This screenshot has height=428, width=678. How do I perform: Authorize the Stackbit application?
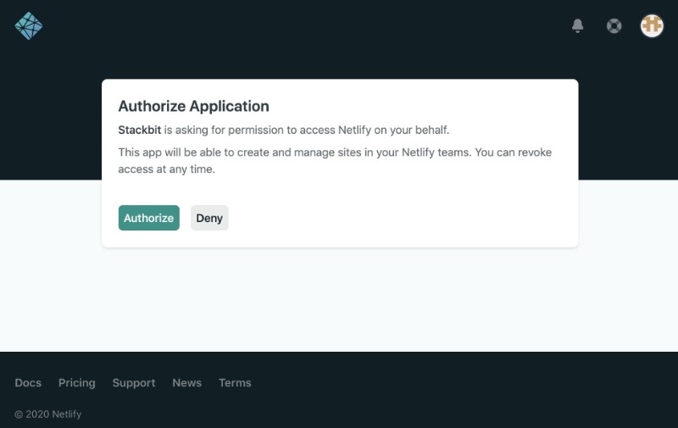click(149, 218)
